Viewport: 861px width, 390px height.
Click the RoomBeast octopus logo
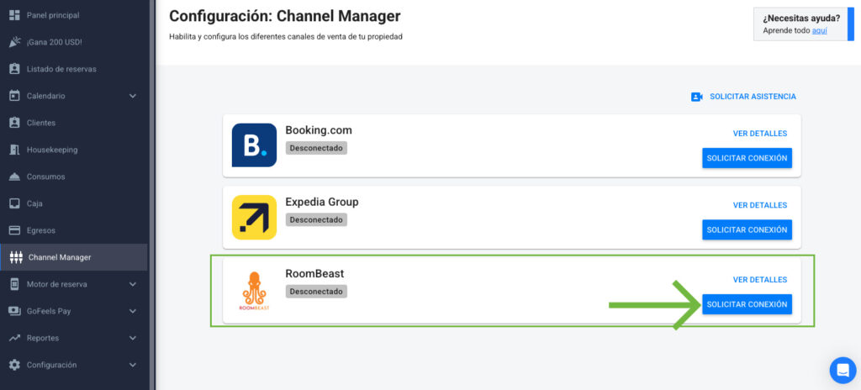(254, 292)
